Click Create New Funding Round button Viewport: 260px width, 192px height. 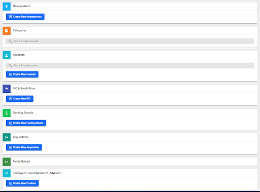coord(26,123)
